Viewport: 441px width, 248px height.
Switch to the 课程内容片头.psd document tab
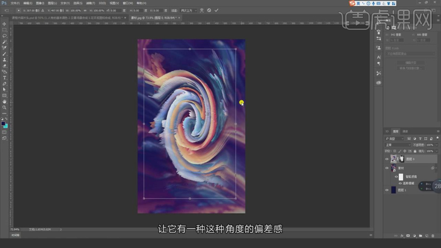coord(67,18)
